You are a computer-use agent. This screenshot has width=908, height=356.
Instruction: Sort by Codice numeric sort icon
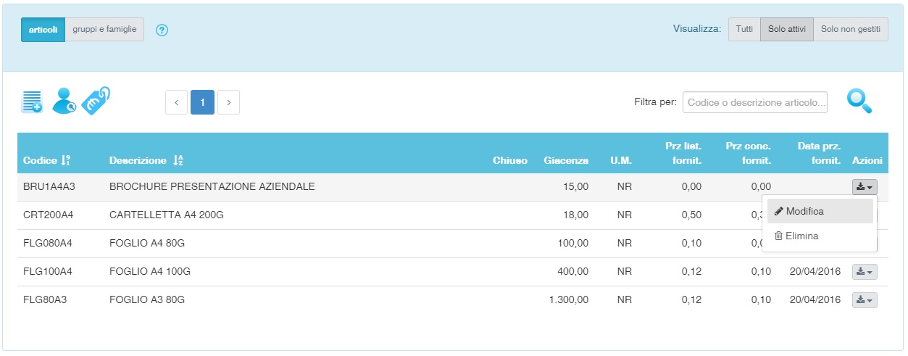[x=66, y=160]
